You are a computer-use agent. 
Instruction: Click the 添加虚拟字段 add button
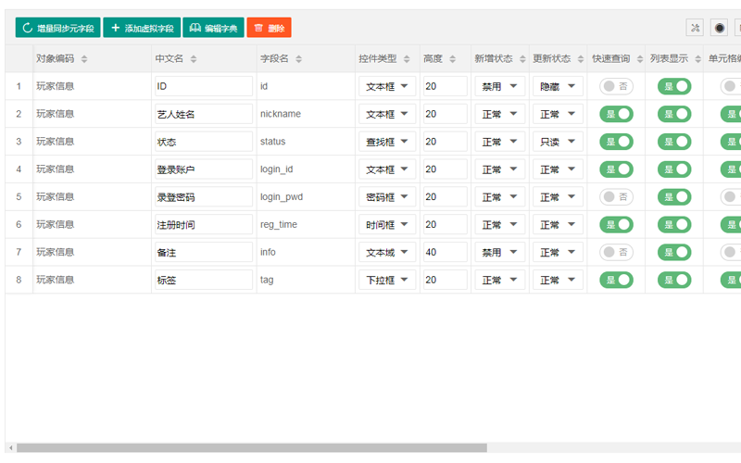click(x=142, y=29)
